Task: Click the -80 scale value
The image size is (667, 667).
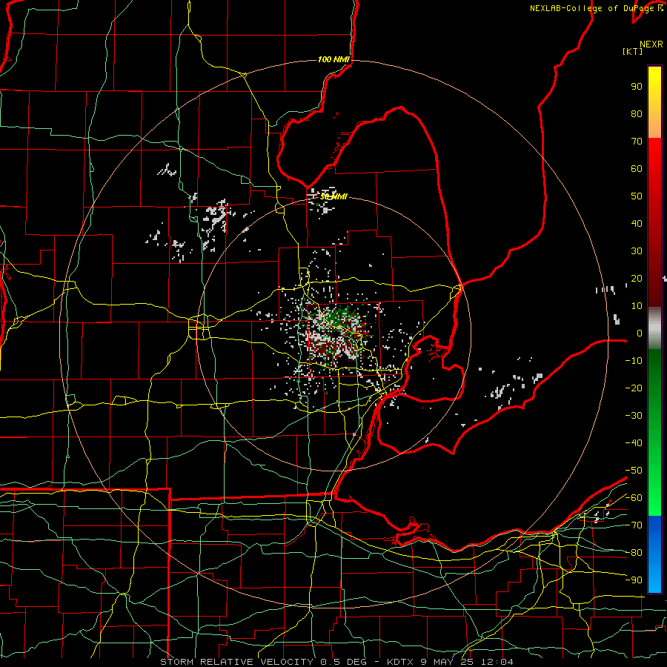Action: tap(634, 553)
